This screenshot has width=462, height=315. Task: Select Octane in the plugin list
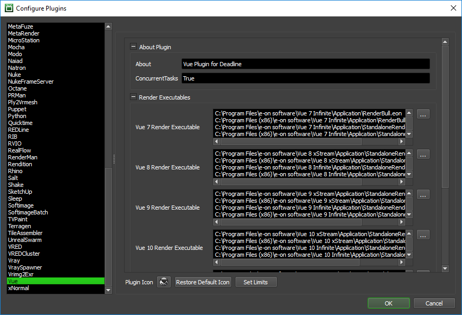point(56,88)
